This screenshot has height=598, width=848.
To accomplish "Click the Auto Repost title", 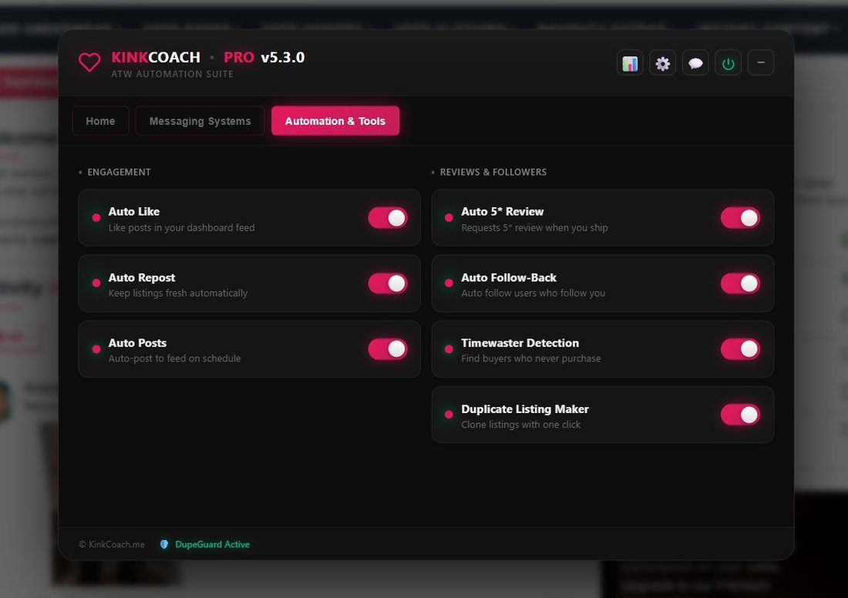I will coord(142,277).
